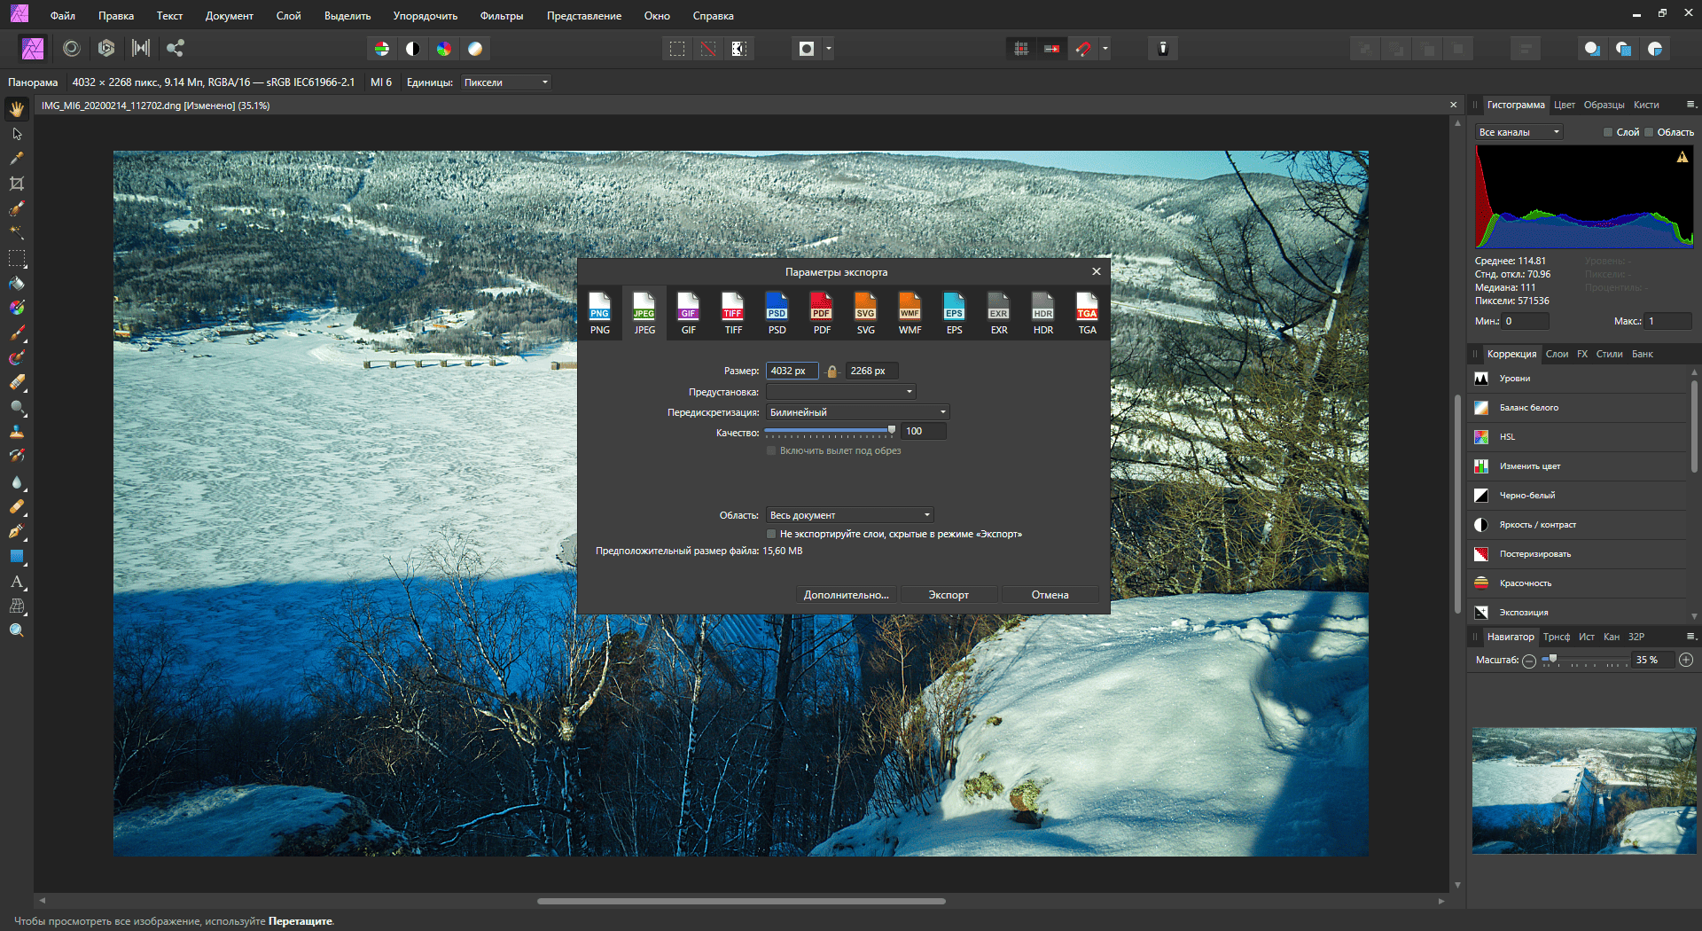The image size is (1702, 931).
Task: Add Черно-белый adjustment
Action: coord(1579,496)
